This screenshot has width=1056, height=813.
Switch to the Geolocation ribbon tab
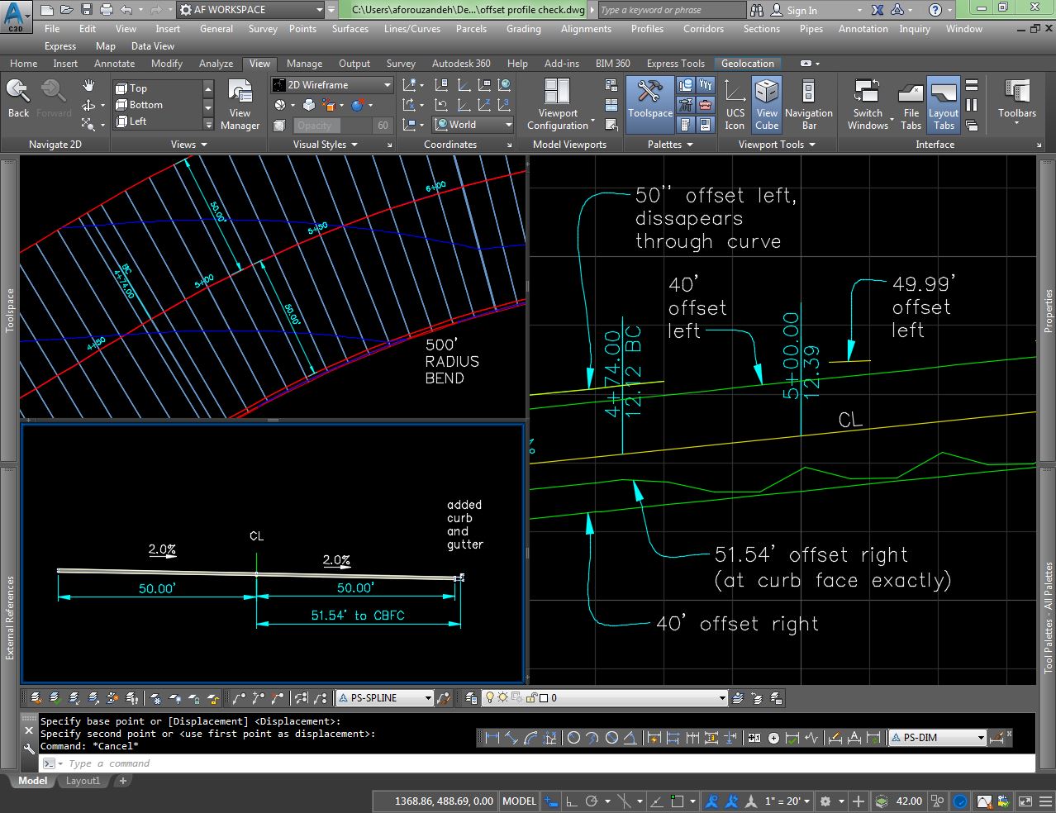(x=747, y=63)
